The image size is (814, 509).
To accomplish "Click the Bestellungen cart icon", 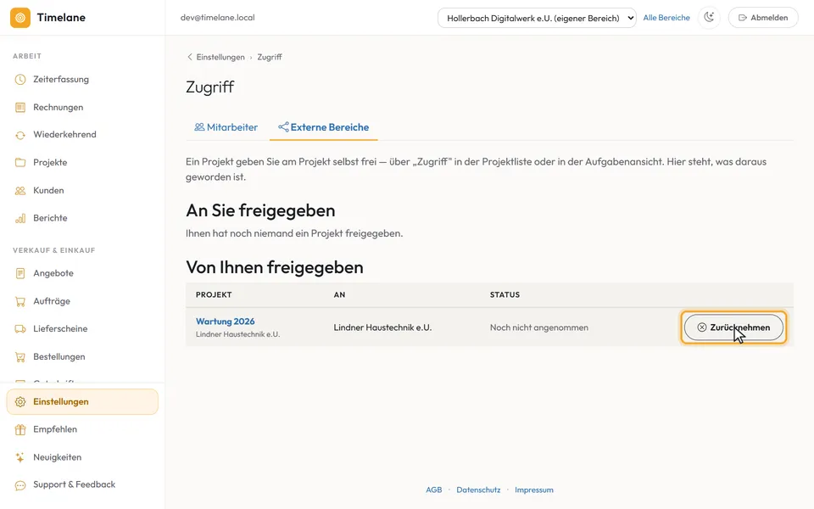I will (20, 357).
